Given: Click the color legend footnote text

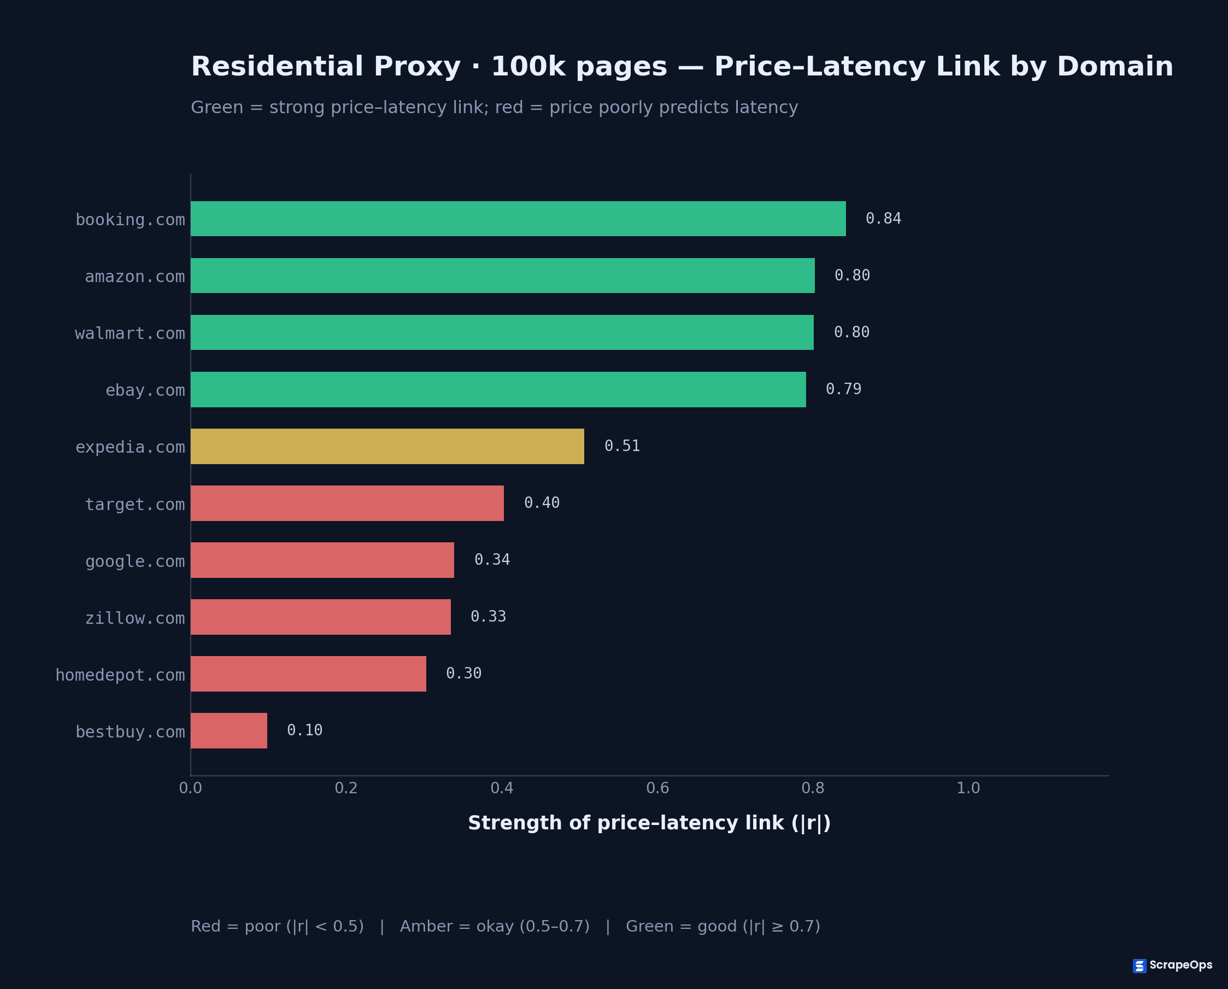Looking at the screenshot, I should coord(506,927).
